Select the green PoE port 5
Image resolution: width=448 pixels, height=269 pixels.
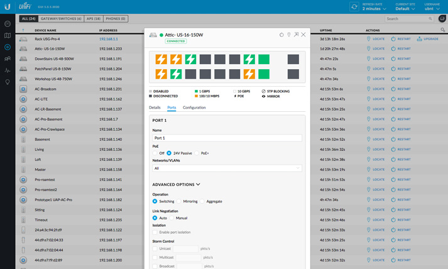[190, 59]
